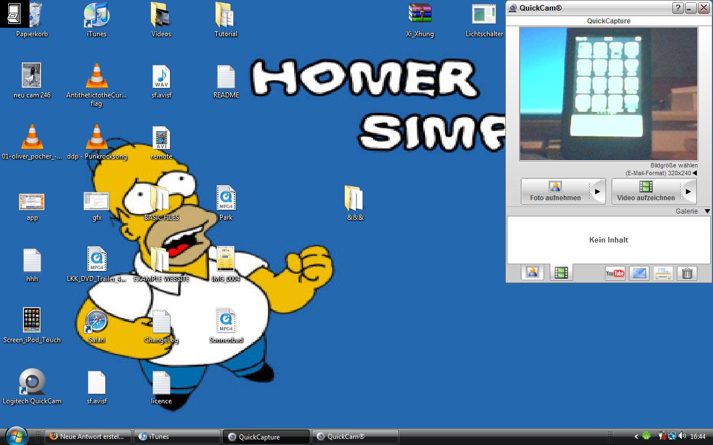Expand the Bildgröße wählen size arrow
Image resolution: width=713 pixels, height=445 pixels.
695,173
